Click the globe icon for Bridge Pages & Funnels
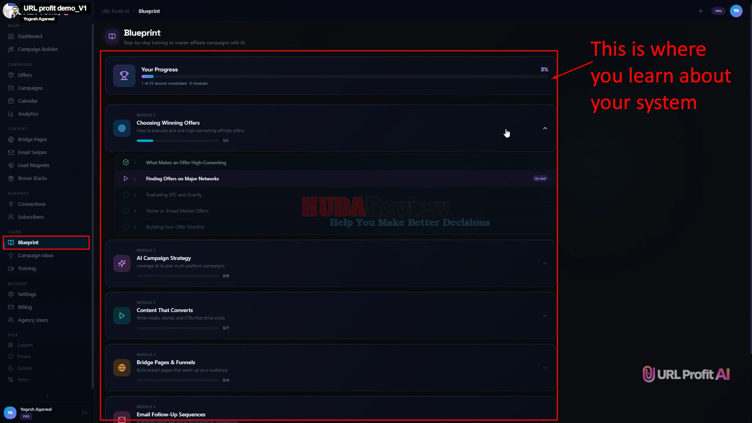Viewport: 752px width, 423px height. click(122, 368)
